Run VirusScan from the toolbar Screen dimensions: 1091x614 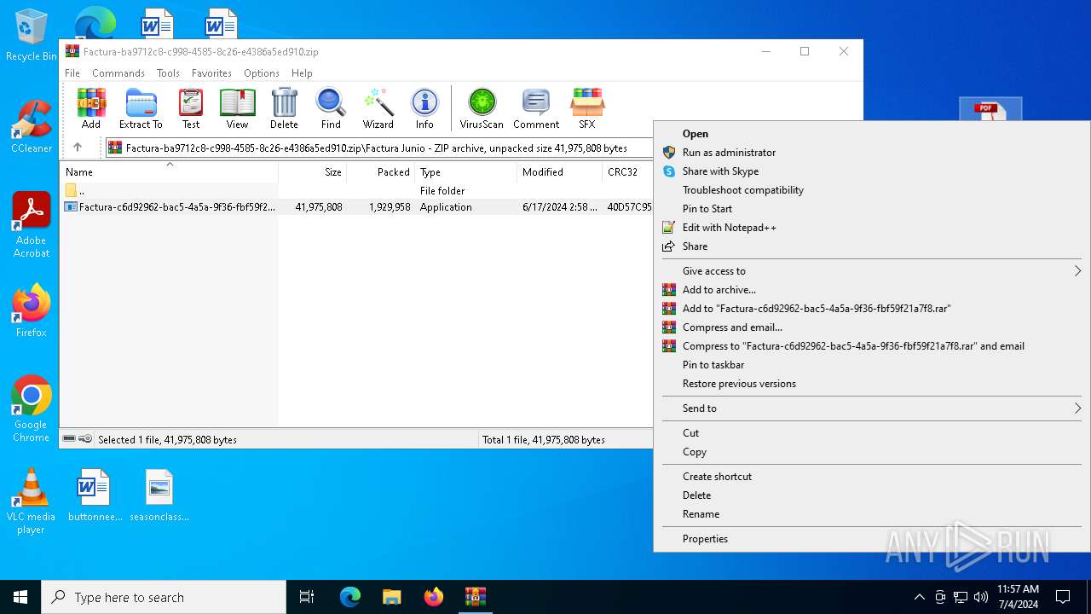pos(482,109)
